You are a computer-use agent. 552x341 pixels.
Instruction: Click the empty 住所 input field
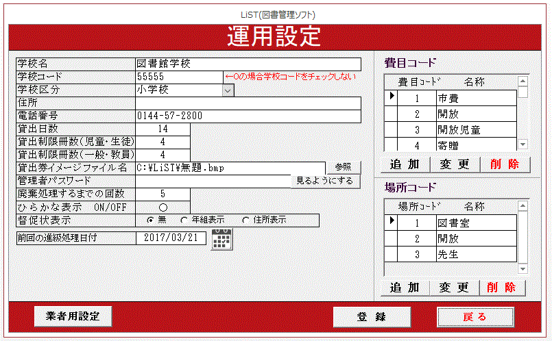(x=248, y=103)
